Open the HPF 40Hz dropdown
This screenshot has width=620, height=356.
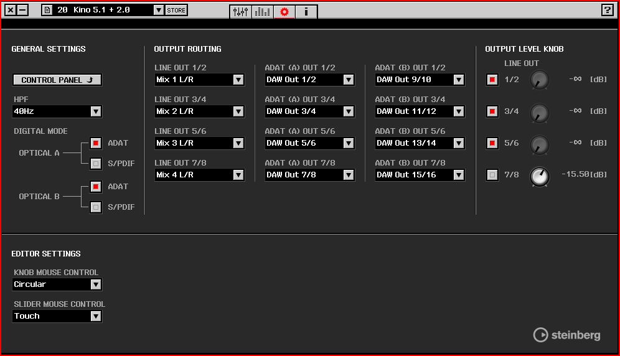[x=95, y=111]
